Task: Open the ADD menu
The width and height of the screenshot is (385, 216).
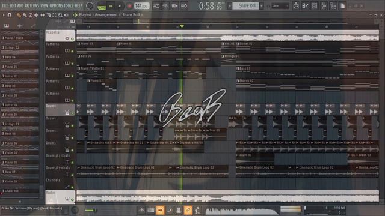Action: [x=20, y=5]
